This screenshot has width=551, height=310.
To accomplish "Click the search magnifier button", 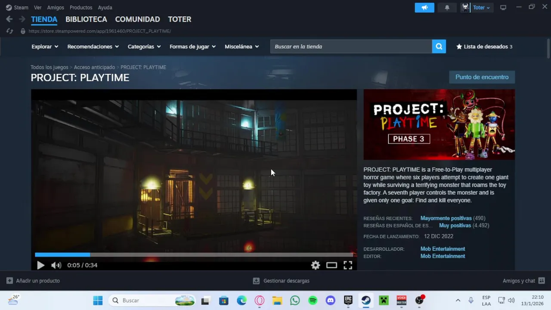I will click(x=439, y=46).
